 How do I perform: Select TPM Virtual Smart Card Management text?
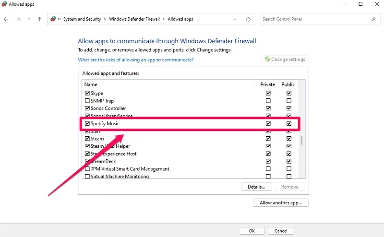click(130, 169)
